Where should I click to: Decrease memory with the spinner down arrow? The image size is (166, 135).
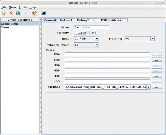pos(88,34)
